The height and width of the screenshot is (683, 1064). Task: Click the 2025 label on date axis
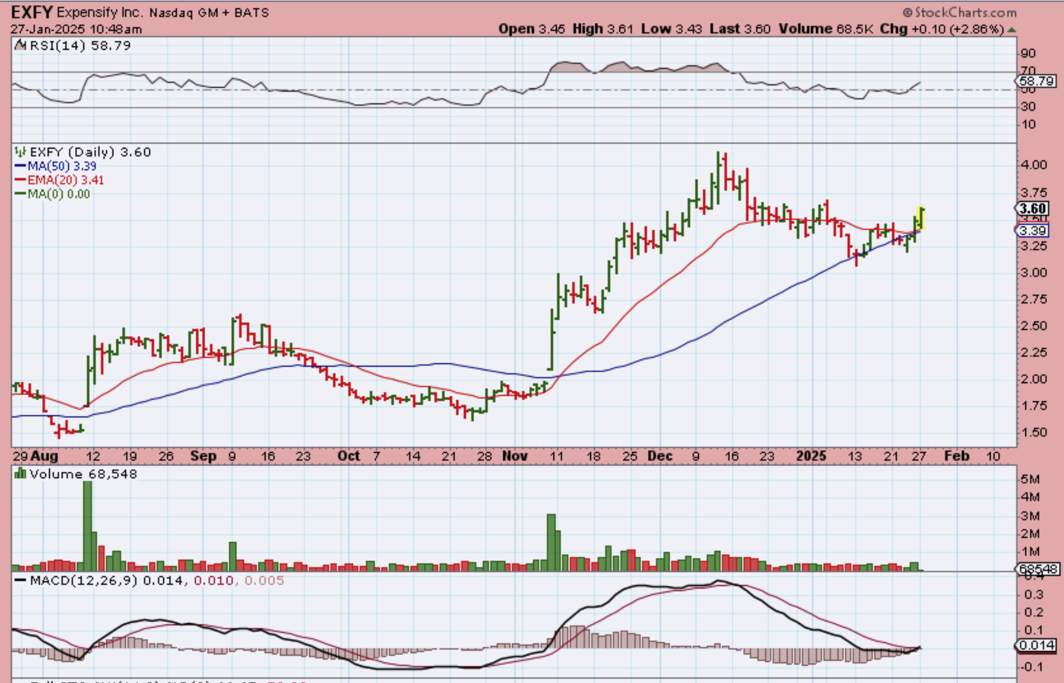811,456
